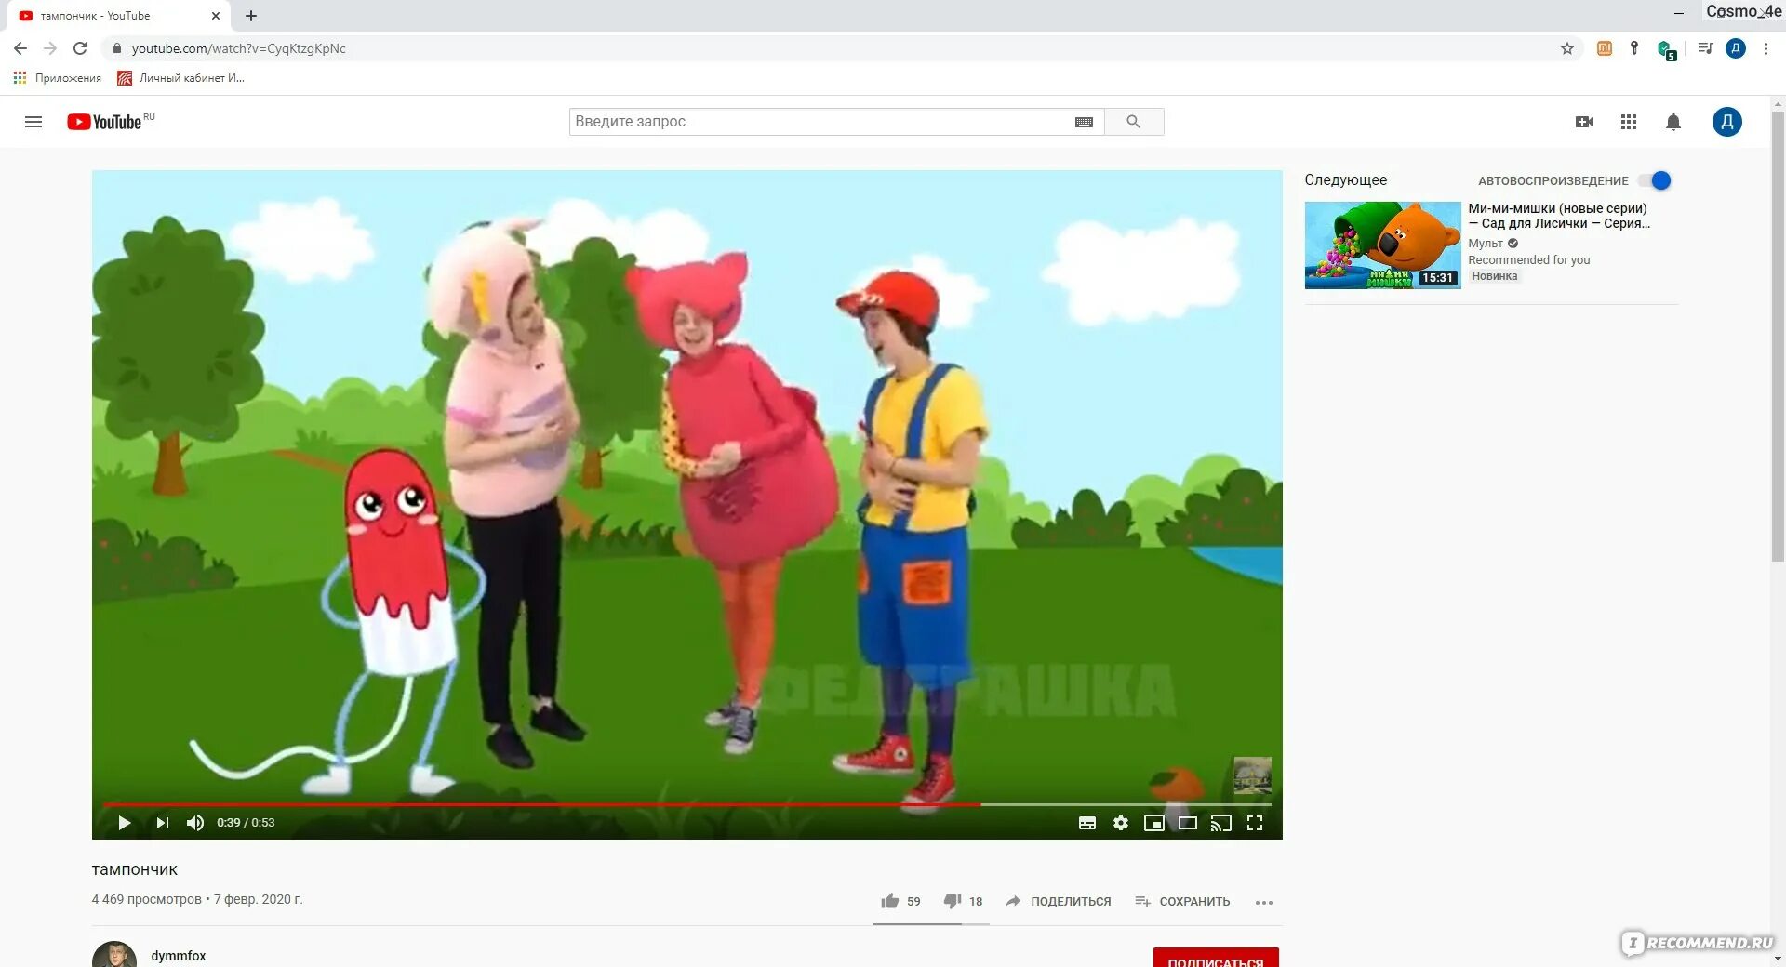
Task: Skip to the next video
Action: [163, 823]
